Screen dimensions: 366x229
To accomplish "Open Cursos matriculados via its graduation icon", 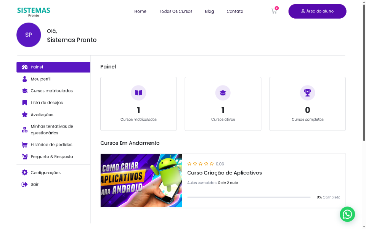I will click(25, 90).
